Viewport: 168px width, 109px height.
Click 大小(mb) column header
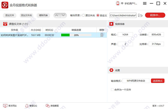[x=36, y=30]
